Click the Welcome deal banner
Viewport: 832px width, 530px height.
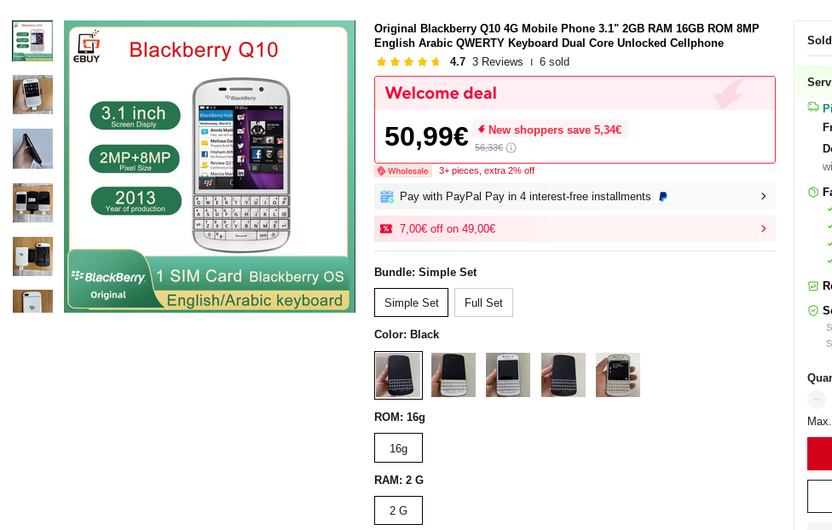pyautogui.click(x=575, y=94)
